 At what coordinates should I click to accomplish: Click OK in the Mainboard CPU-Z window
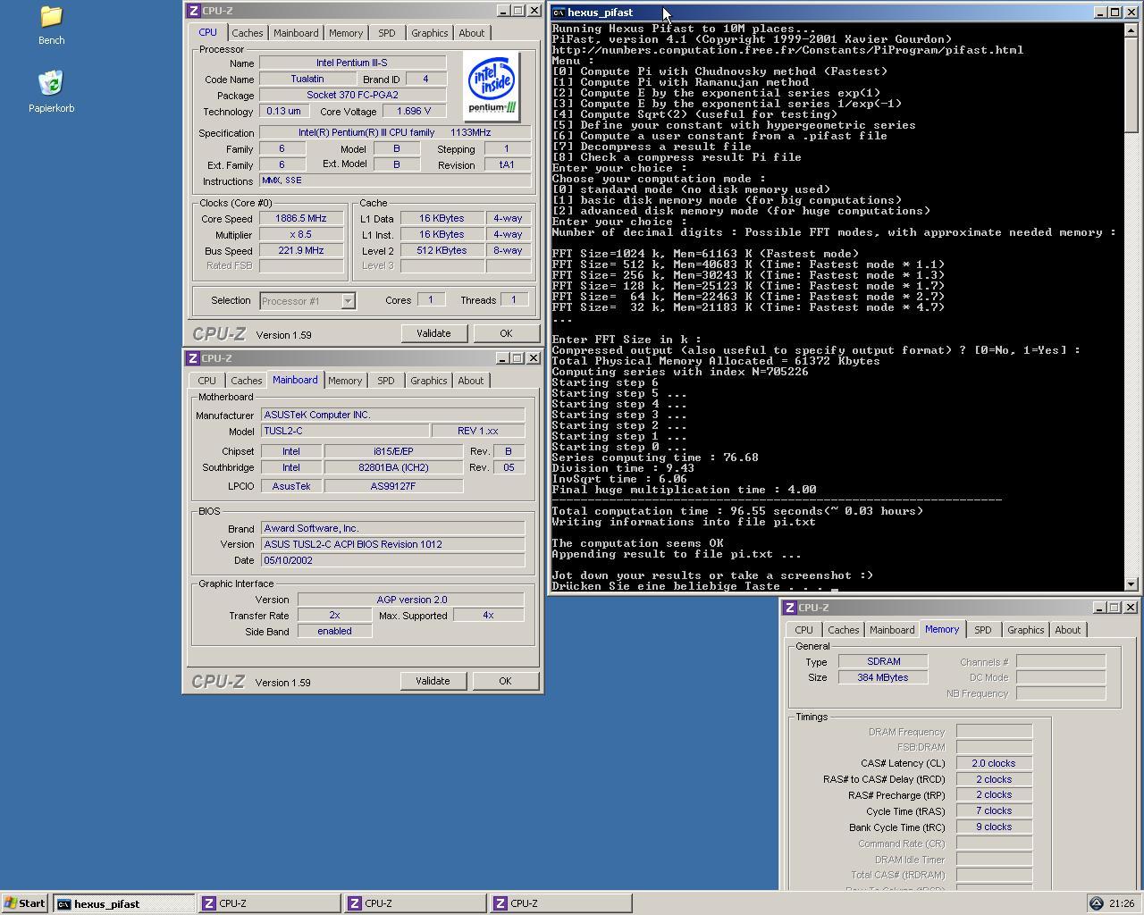pyautogui.click(x=505, y=681)
